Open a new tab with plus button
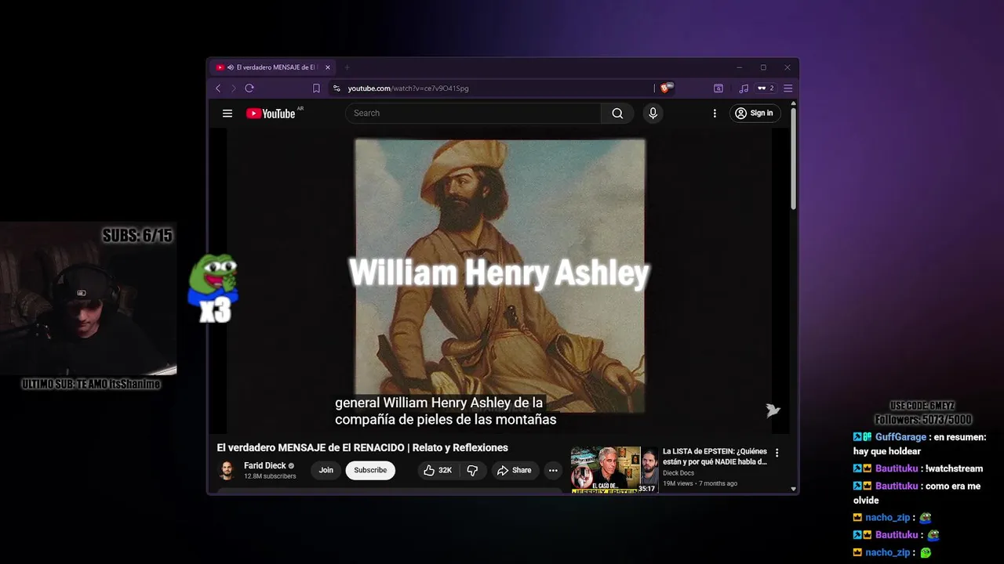 (x=347, y=67)
